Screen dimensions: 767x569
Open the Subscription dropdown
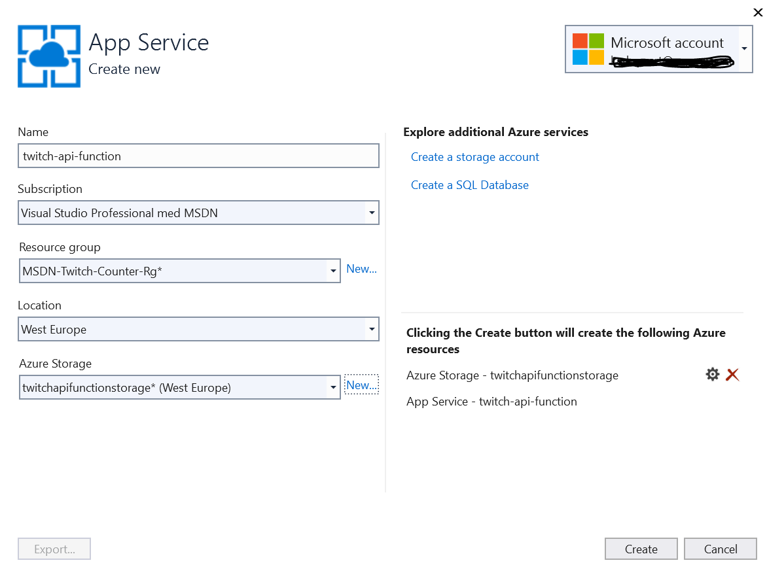point(198,213)
